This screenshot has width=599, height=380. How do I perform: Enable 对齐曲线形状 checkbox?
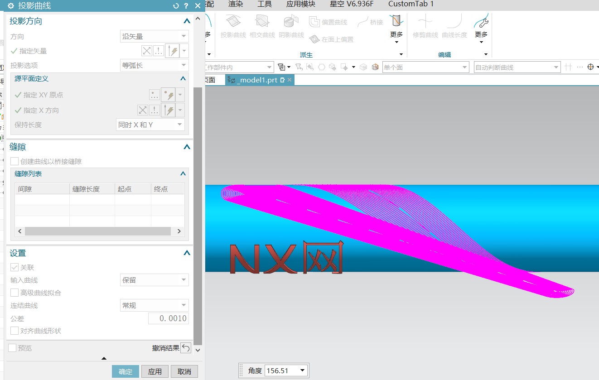pos(14,331)
